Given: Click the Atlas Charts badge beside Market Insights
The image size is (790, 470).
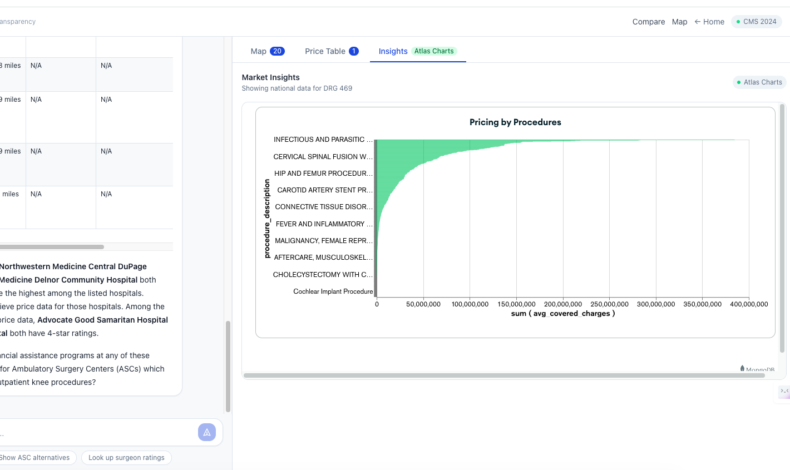Looking at the screenshot, I should 759,82.
